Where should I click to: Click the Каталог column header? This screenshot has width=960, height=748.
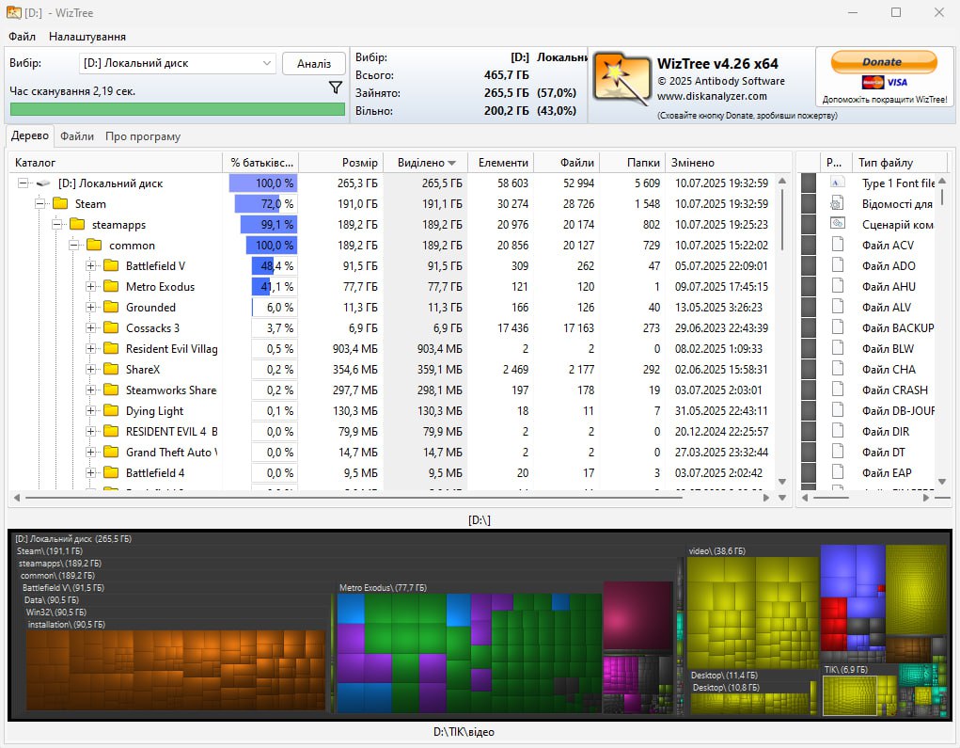click(115, 163)
